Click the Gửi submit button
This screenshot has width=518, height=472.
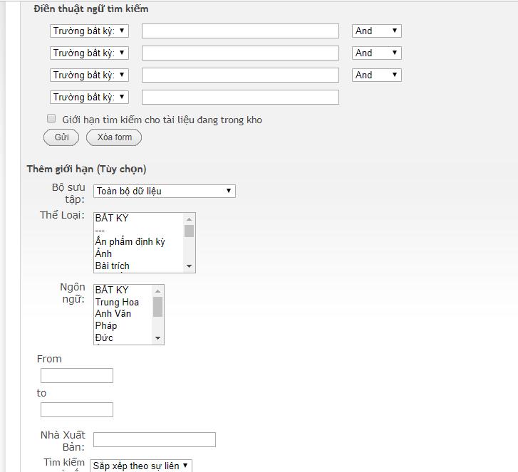click(61, 137)
